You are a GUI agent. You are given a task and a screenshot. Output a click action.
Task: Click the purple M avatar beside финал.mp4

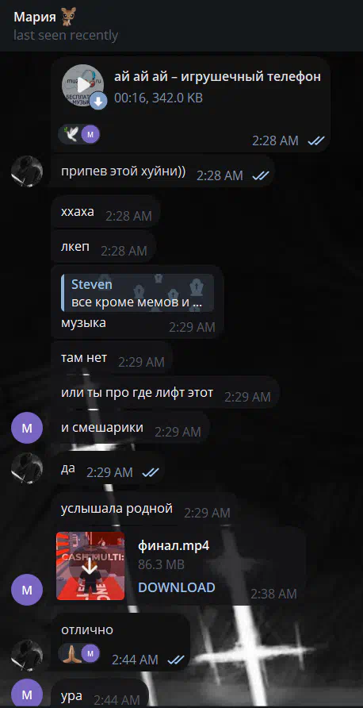[27, 590]
